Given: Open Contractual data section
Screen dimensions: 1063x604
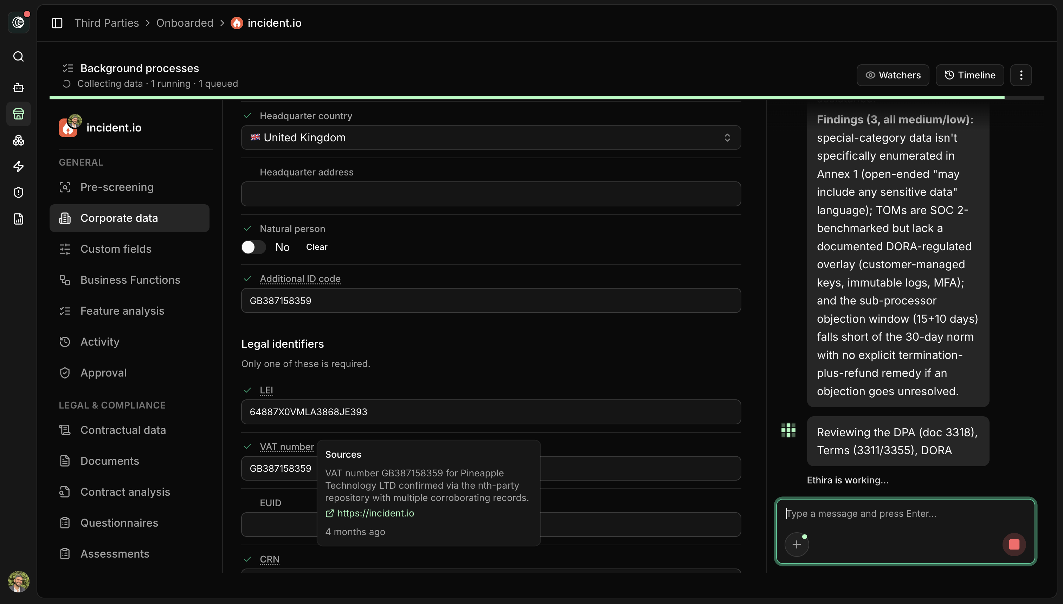Looking at the screenshot, I should pos(129,430).
